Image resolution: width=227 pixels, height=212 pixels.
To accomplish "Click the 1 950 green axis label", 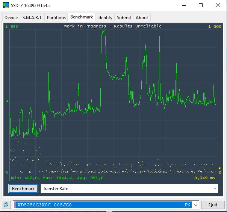I will [x=12, y=26].
